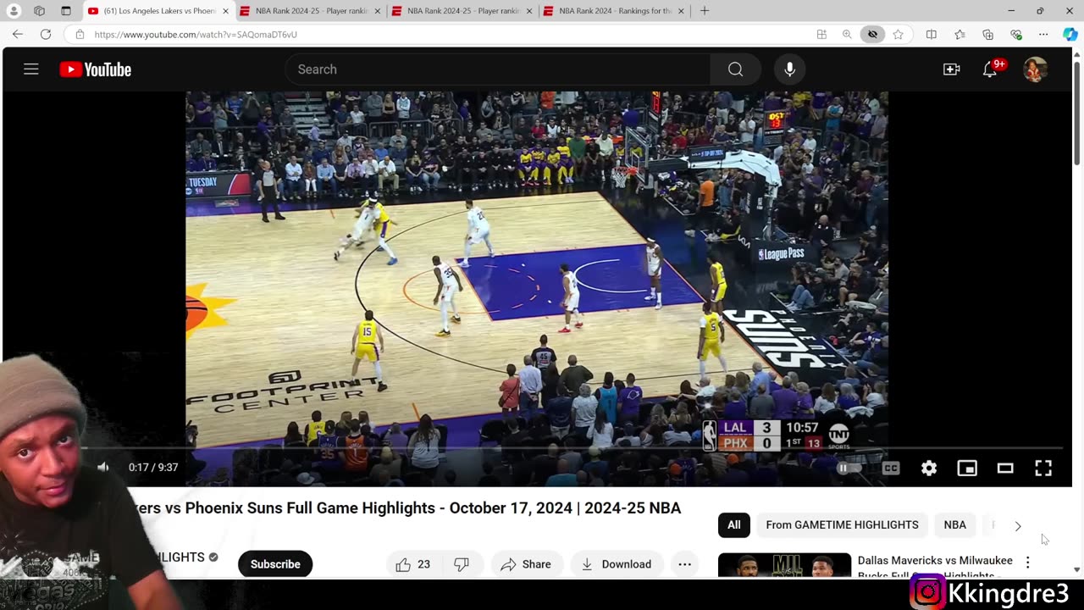1084x610 pixels.
Task: Click the YouTube search input field
Action: pos(497,69)
